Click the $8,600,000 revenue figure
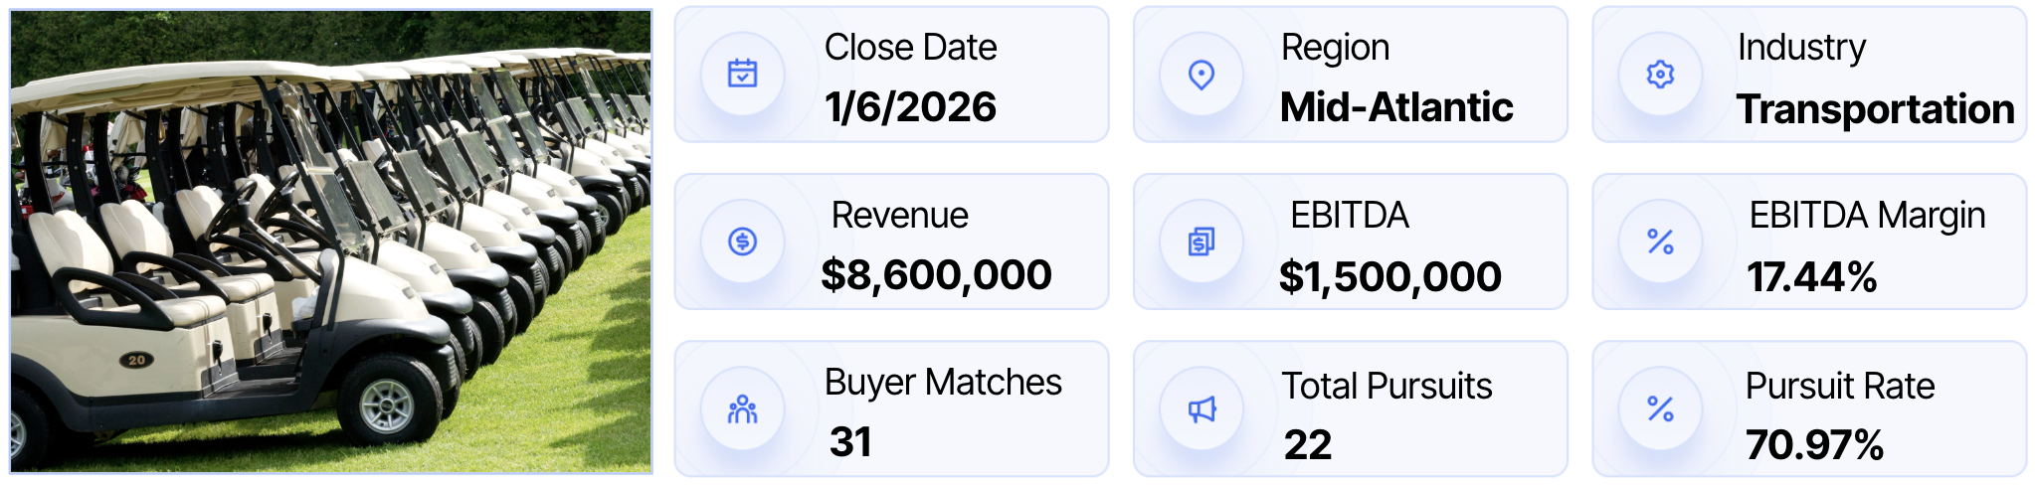 tap(936, 275)
